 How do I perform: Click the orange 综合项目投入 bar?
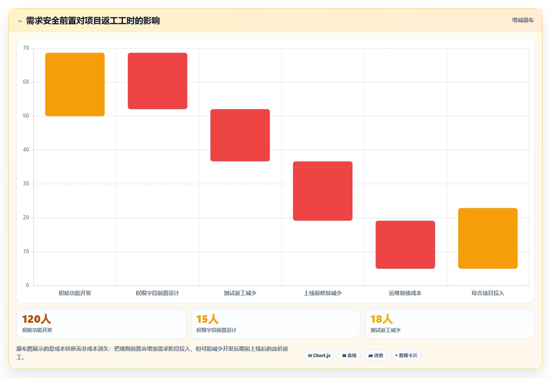[488, 238]
